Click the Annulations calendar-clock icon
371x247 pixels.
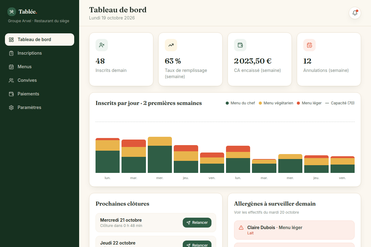pos(309,45)
